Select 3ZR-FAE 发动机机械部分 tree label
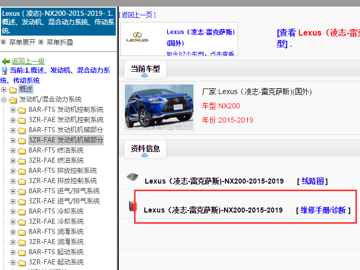Viewport: 360px width, 270px height. point(66,140)
